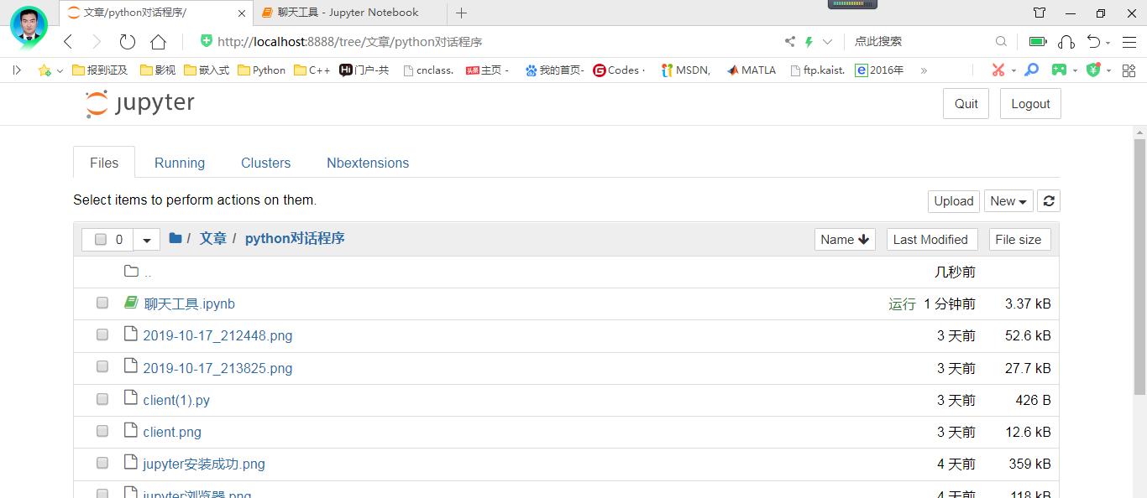Viewport: 1147px width, 498px height.
Task: Open the game controller dropdown arrow
Action: (1076, 71)
